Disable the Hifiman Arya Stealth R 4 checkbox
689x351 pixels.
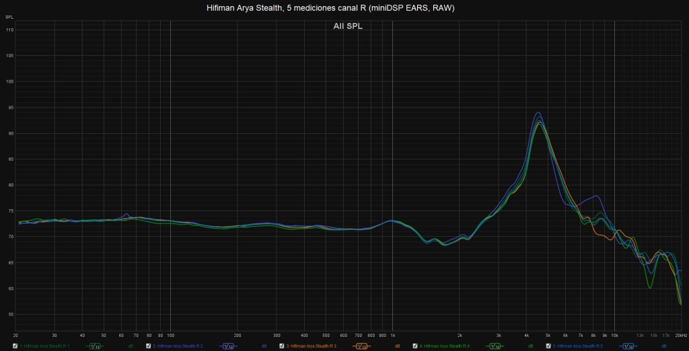point(415,346)
